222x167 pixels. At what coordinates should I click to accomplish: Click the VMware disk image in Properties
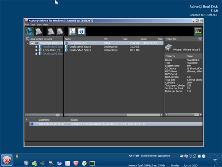(168, 48)
